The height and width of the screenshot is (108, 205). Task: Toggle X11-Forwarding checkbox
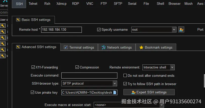click(33, 67)
